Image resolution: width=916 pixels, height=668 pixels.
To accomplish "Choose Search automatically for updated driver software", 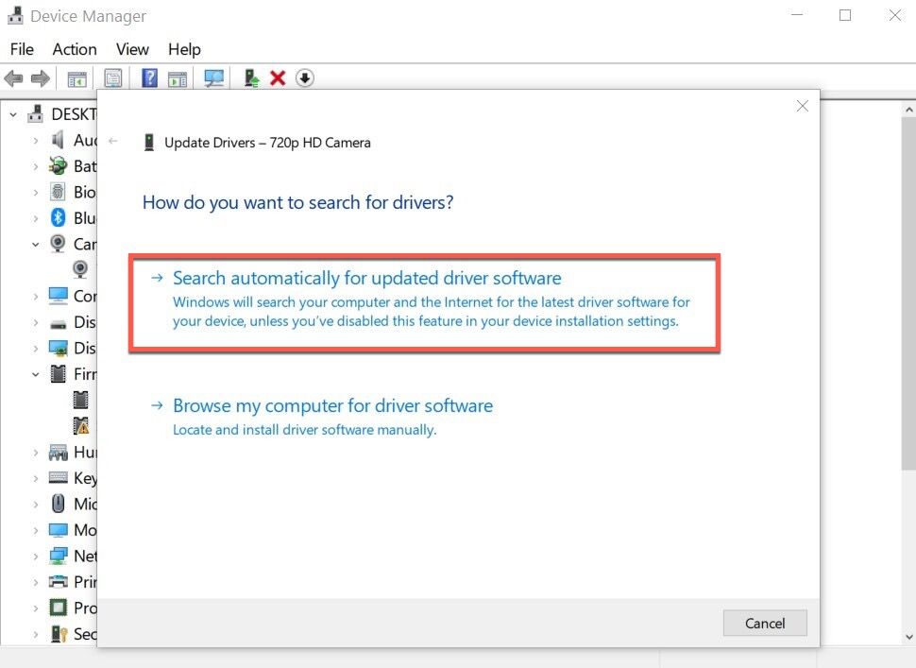I will pos(366,279).
